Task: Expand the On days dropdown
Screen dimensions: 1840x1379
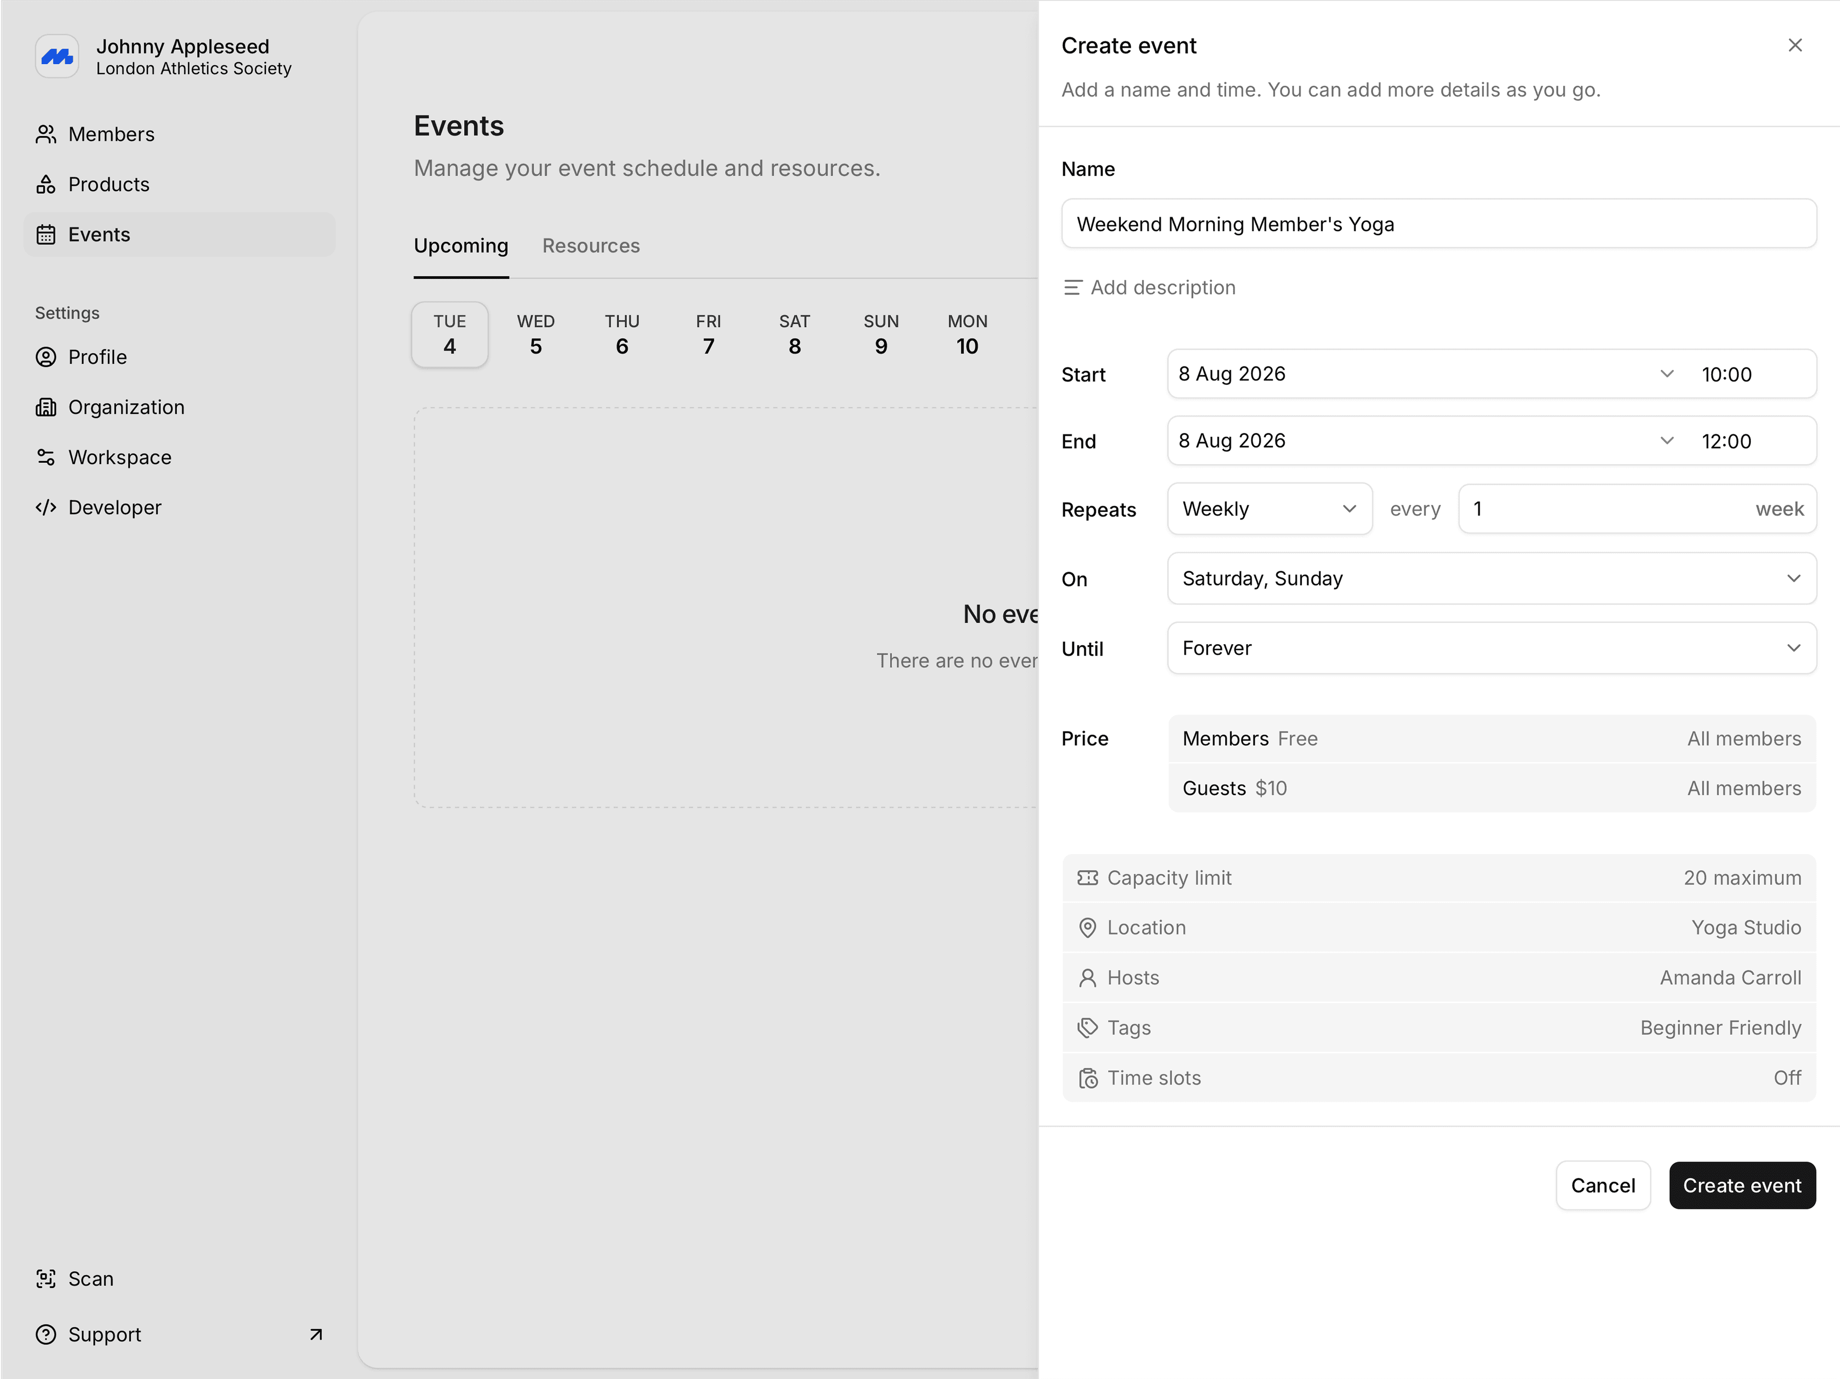Action: click(1492, 578)
